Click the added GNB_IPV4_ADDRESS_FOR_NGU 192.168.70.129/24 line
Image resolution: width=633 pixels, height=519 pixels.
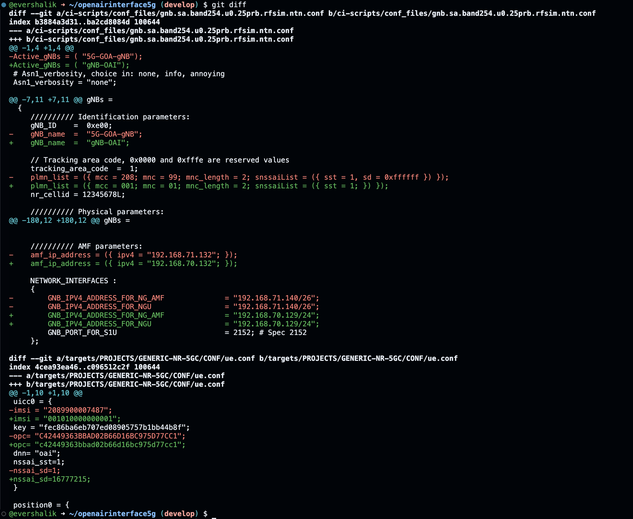(164, 324)
